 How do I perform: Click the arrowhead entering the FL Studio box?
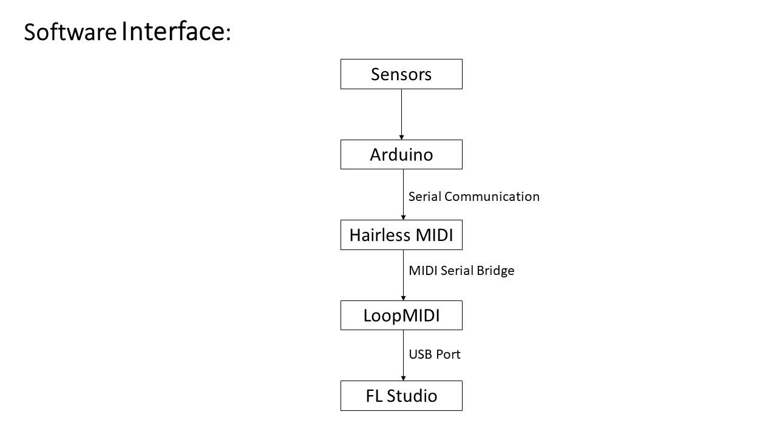(x=403, y=378)
